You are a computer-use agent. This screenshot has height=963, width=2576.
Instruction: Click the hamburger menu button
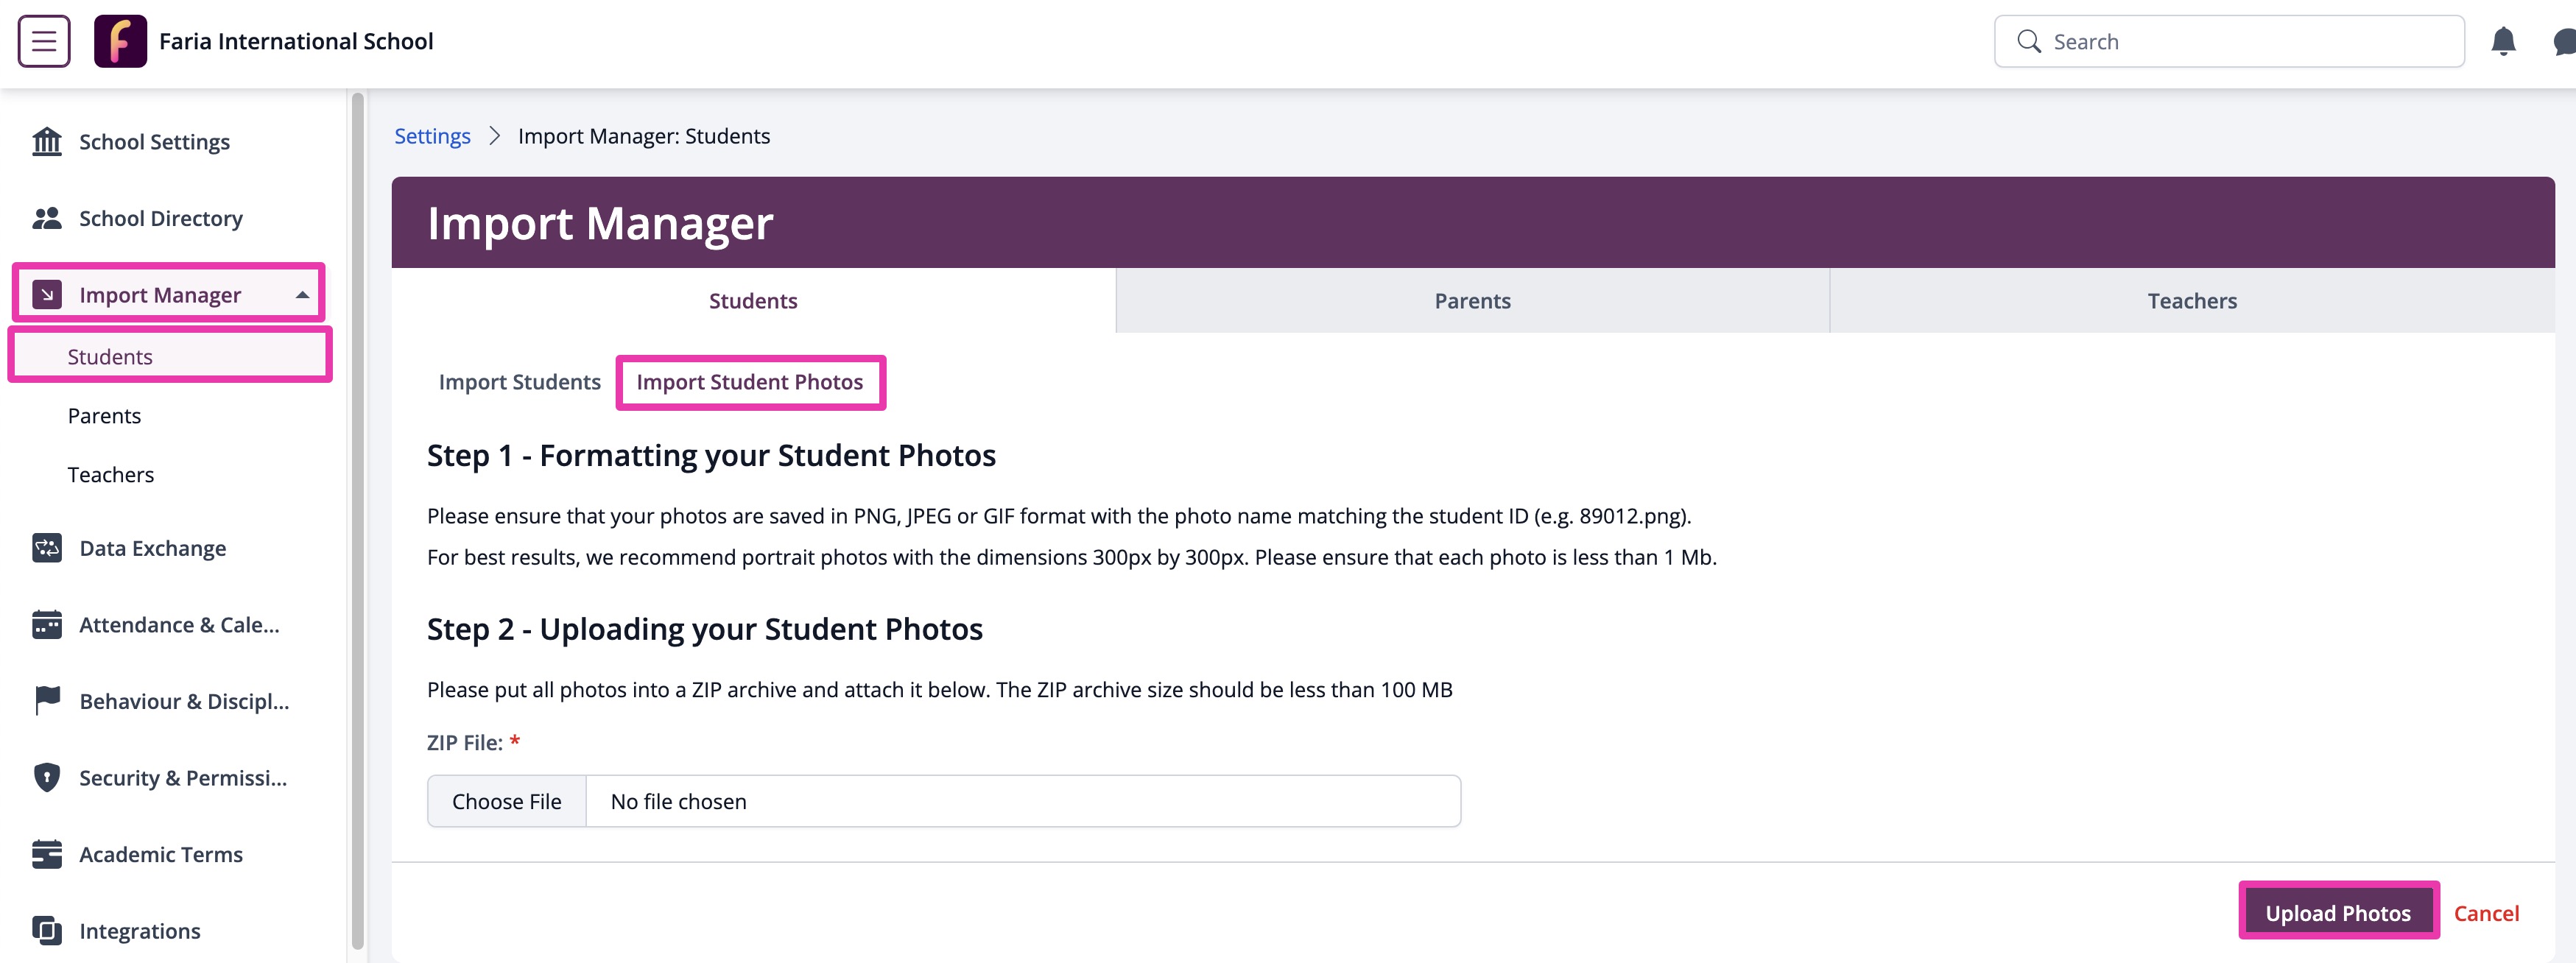43,41
